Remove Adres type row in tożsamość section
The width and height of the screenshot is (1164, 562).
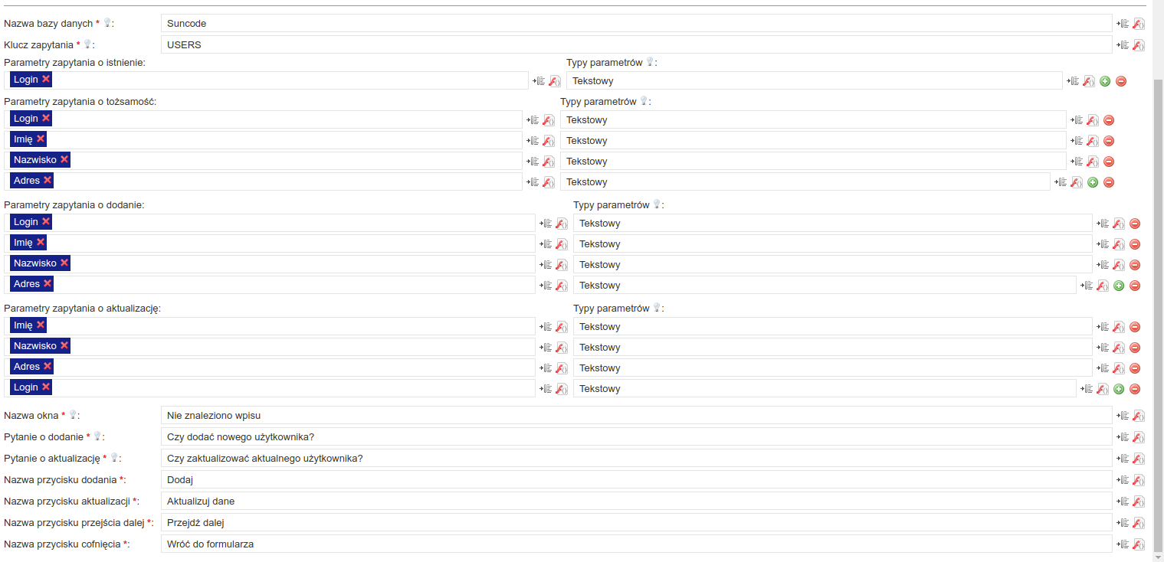point(1109,182)
